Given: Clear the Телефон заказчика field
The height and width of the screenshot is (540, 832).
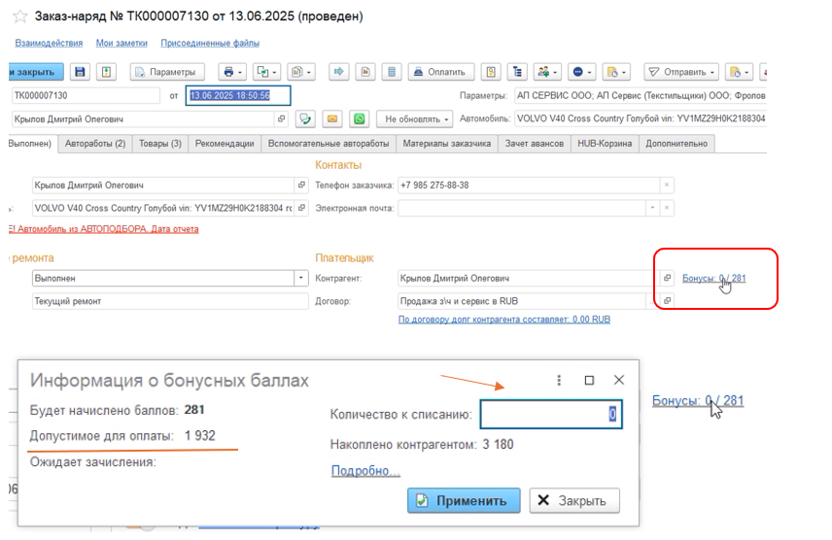Looking at the screenshot, I should pyautogui.click(x=666, y=185).
